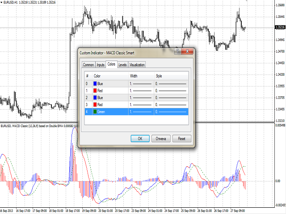Pick the Blue color swatch in row 2
The image size is (286, 214).
(95, 98)
